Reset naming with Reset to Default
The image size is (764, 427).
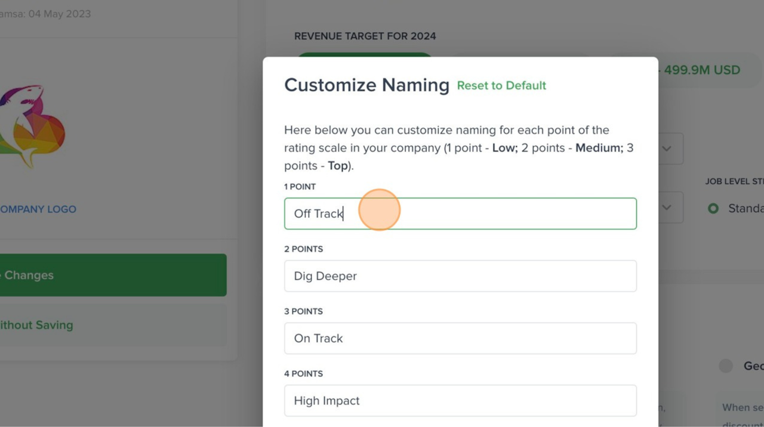coord(501,85)
